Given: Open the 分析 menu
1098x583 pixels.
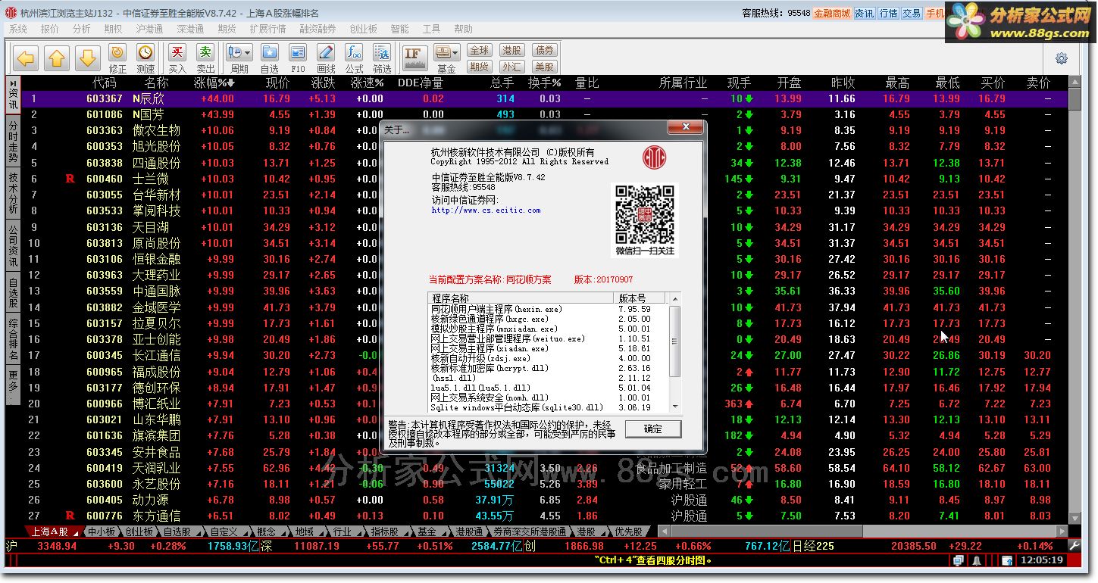Looking at the screenshot, I should (81, 29).
